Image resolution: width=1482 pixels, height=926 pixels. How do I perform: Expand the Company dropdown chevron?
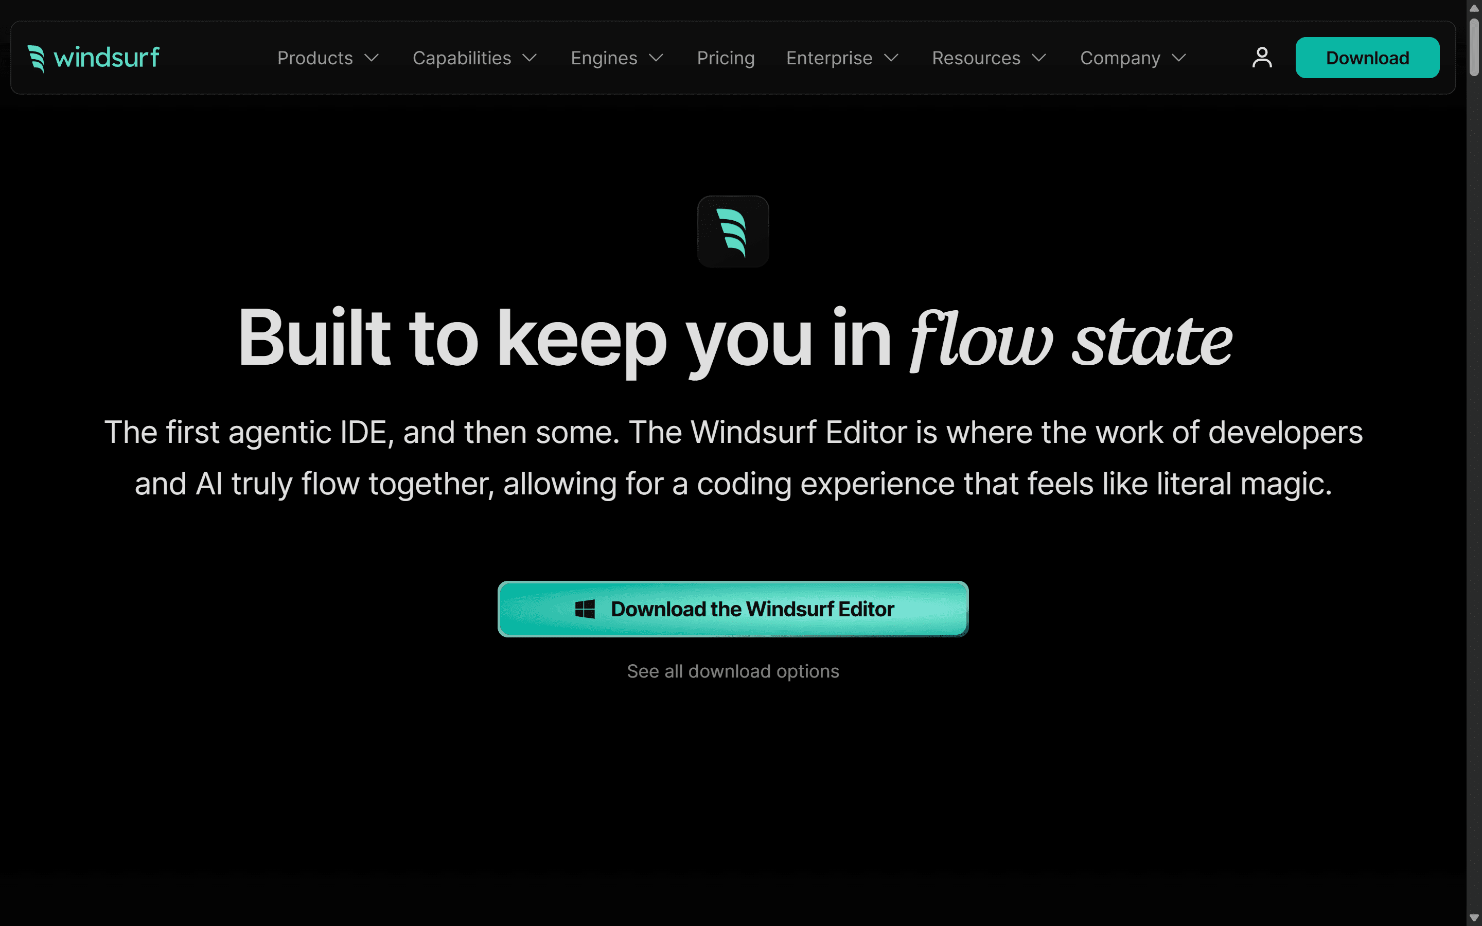1179,58
